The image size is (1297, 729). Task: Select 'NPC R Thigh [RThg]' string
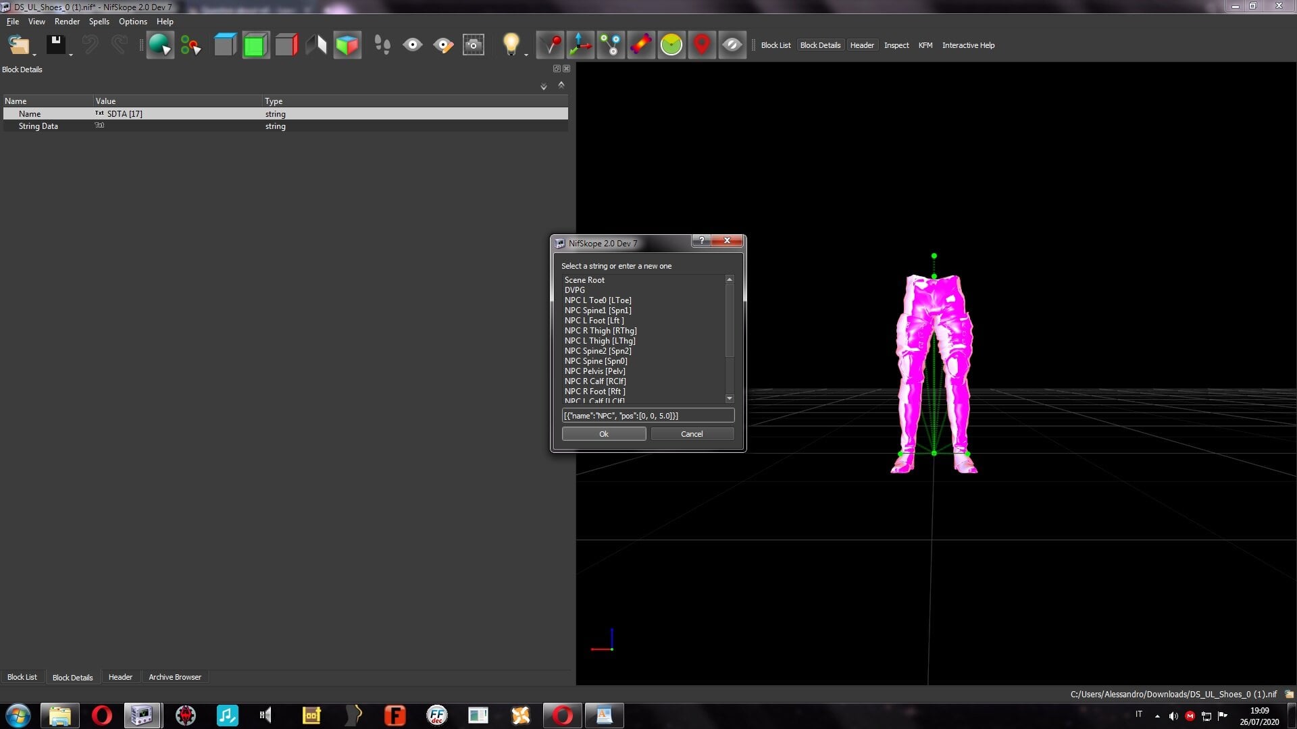[601, 331]
